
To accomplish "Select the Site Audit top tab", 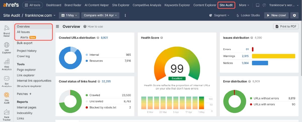I will pyautogui.click(x=226, y=5).
